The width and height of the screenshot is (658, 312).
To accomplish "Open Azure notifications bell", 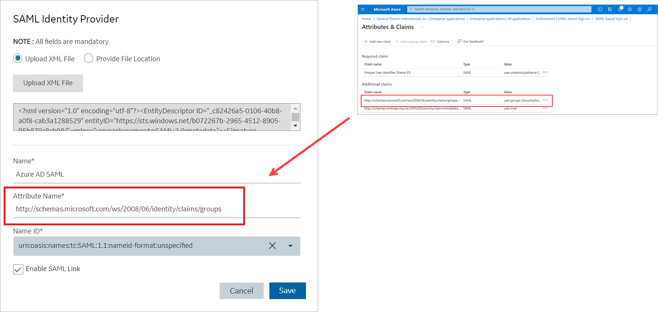I will [x=620, y=9].
